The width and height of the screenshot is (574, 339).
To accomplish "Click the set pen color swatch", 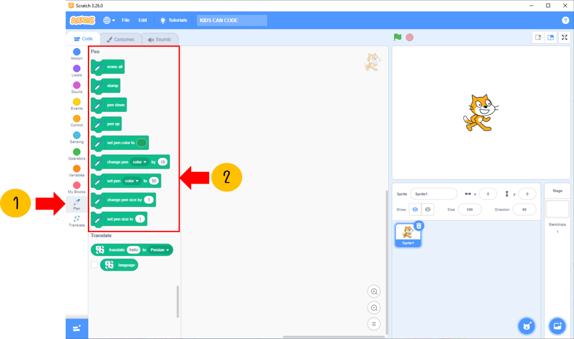I will click(x=142, y=143).
